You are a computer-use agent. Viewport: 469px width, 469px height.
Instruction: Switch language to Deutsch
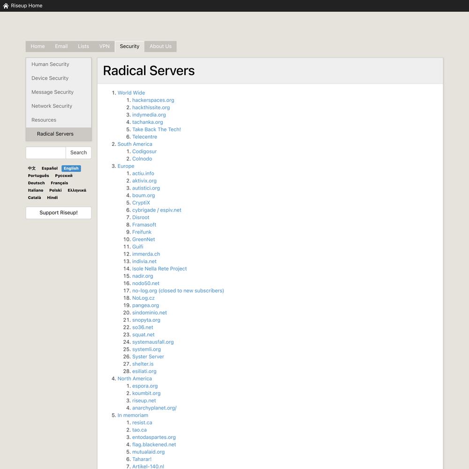pyautogui.click(x=37, y=183)
